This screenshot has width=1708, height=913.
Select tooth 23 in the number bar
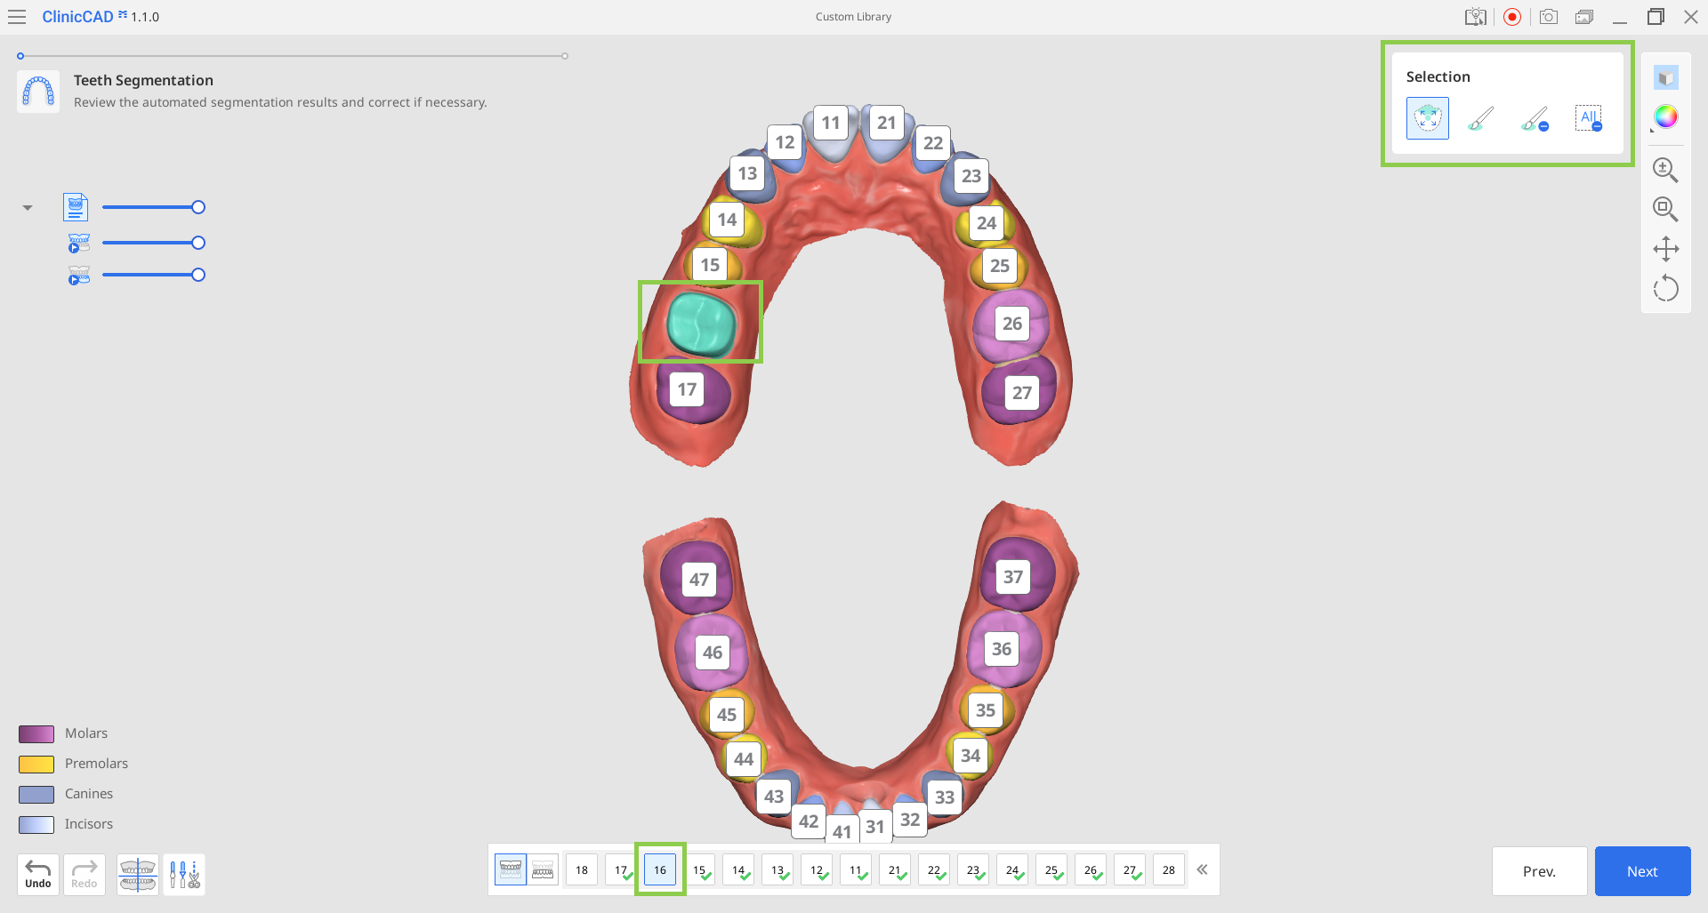pyautogui.click(x=973, y=869)
